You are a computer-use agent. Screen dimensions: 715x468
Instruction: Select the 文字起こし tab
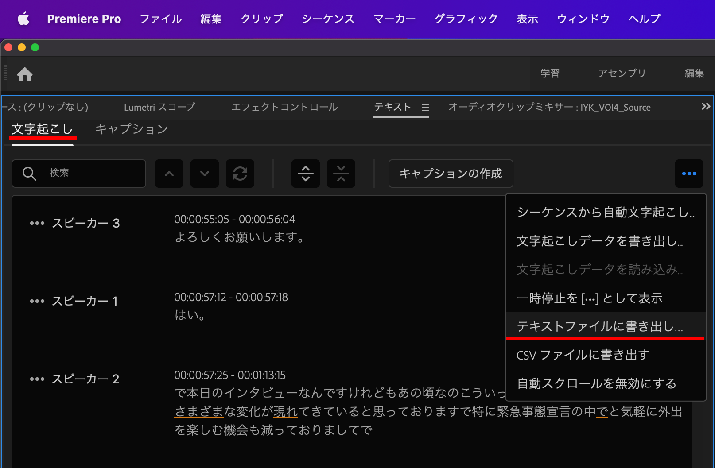click(x=42, y=129)
